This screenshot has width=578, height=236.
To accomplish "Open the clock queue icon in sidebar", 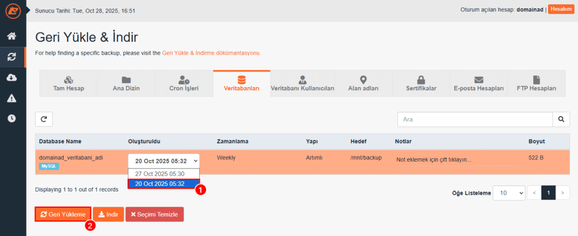I will pos(12,118).
